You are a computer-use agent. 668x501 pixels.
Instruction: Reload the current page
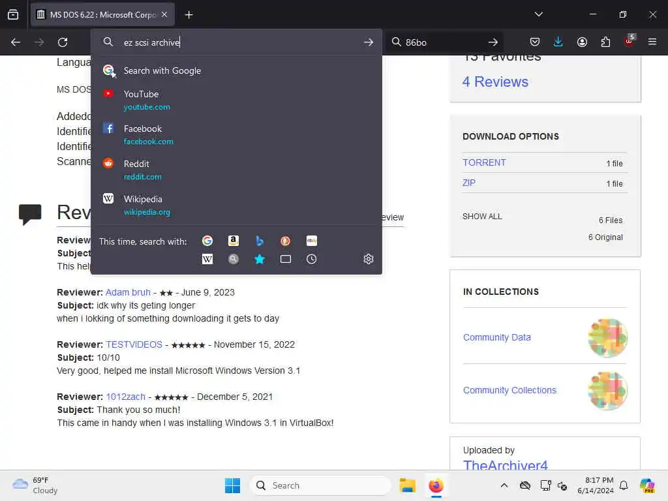tap(63, 42)
